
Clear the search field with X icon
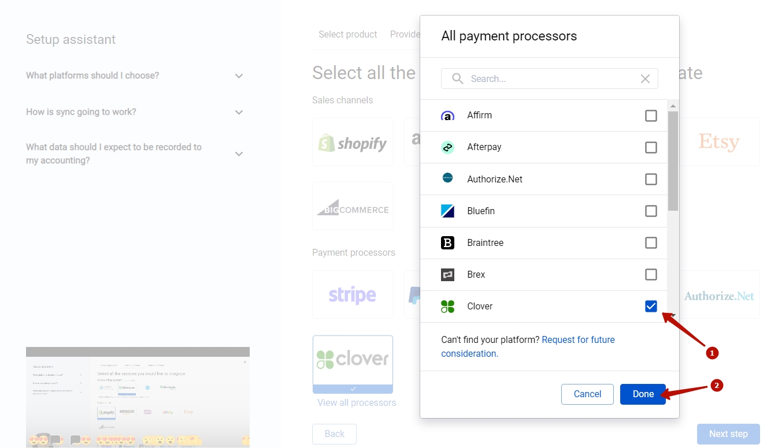click(646, 79)
